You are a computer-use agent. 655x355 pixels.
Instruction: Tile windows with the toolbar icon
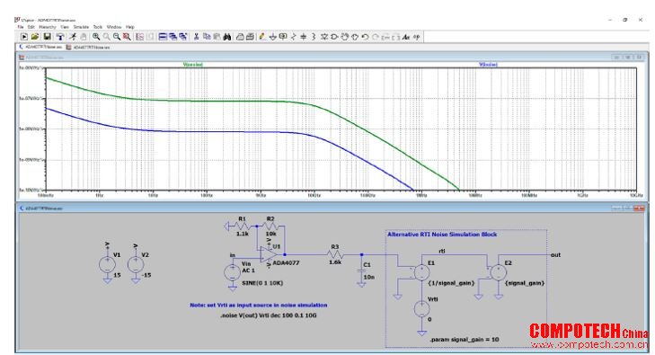pyautogui.click(x=163, y=37)
